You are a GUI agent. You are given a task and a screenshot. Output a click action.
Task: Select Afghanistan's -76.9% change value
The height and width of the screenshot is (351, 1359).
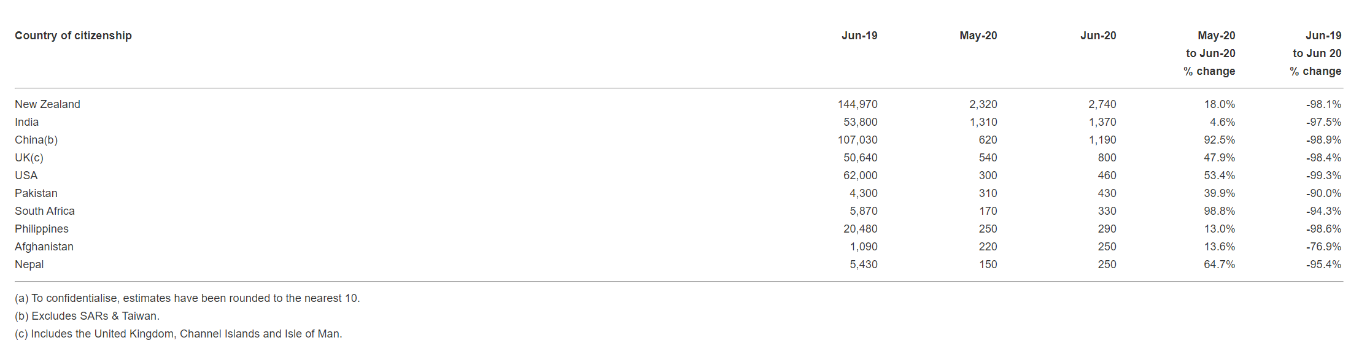pyautogui.click(x=1323, y=247)
